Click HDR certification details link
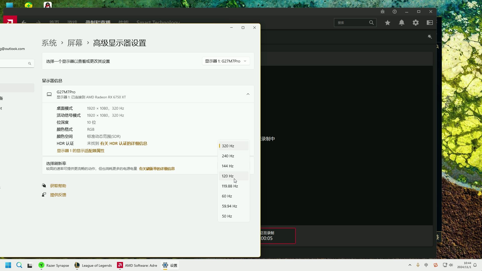Screen dimensions: 482x271 pos(124,143)
